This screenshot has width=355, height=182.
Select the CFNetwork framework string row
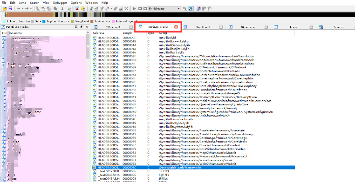pyautogui.click(x=193, y=67)
